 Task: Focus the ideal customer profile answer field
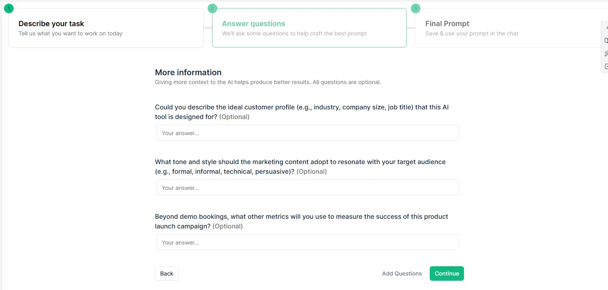pyautogui.click(x=307, y=133)
